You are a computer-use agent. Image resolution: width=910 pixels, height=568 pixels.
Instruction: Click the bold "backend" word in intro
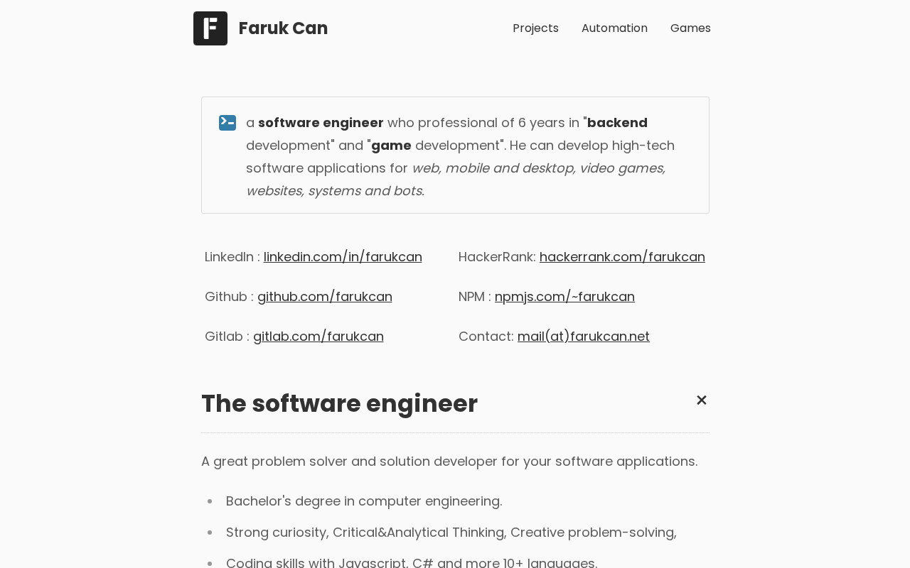pyautogui.click(x=617, y=123)
